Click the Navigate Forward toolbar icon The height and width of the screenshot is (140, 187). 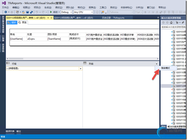12,12
